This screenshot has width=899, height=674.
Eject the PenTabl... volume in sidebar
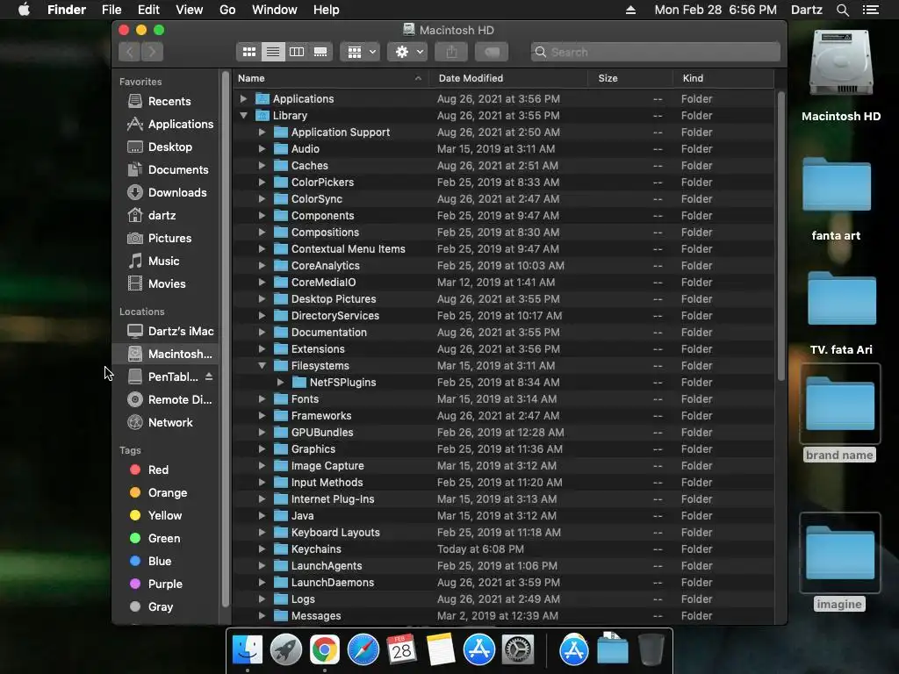click(209, 376)
